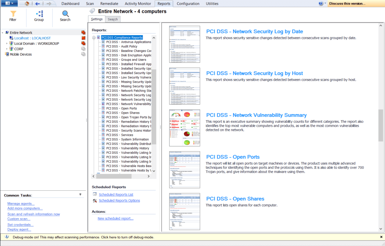Open the Dashboard tab

(x=70, y=4)
